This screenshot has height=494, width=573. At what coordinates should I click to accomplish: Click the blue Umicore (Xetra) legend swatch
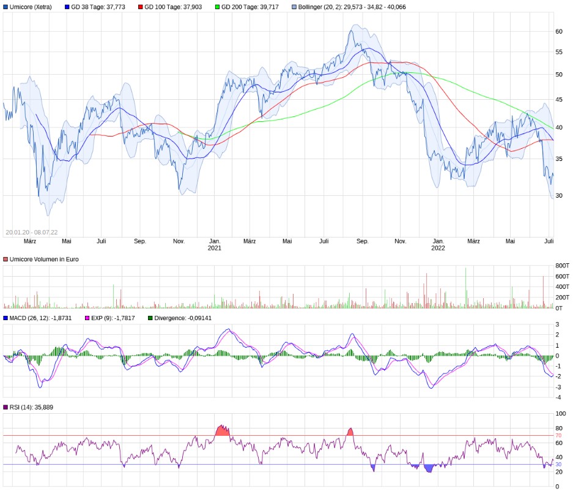(6, 7)
